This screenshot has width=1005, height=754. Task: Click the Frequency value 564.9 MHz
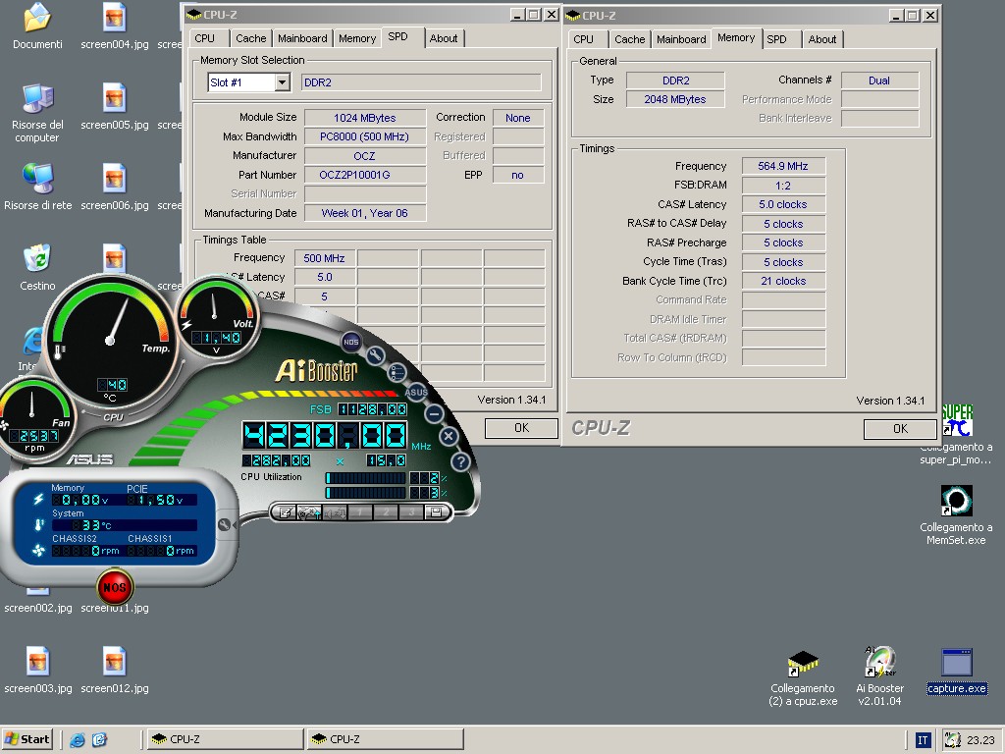(783, 166)
